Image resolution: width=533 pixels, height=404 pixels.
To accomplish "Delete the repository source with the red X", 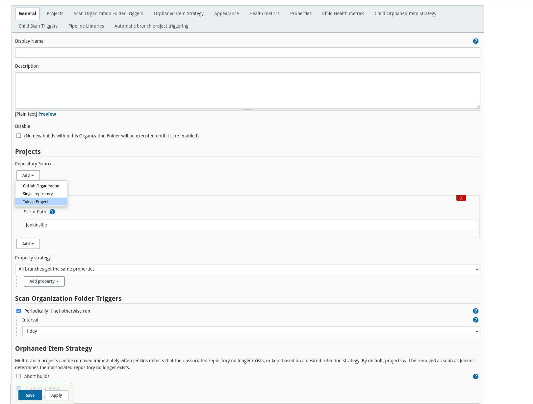I will pyautogui.click(x=461, y=198).
